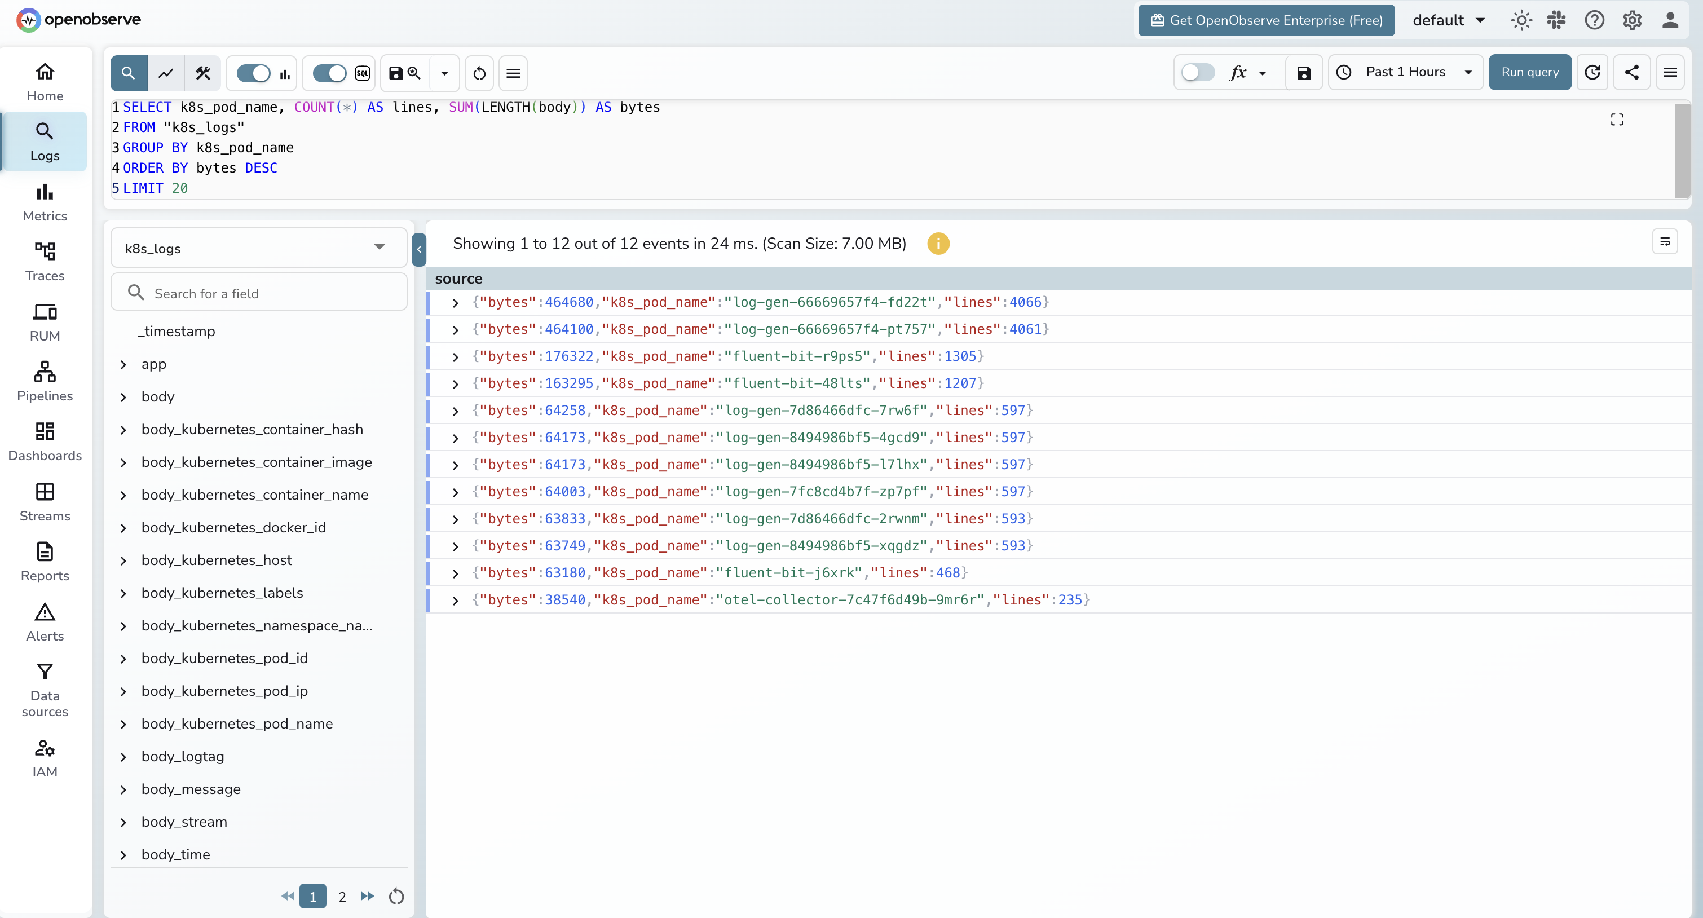Select the _timestamp field
1703x918 pixels.
pos(176,331)
